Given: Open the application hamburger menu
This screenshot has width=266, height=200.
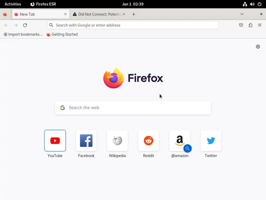Looking at the screenshot, I should click(260, 25).
